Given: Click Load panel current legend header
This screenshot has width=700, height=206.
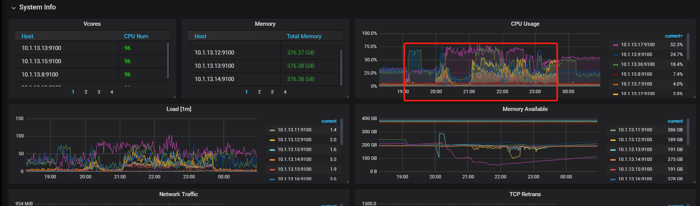Looking at the screenshot, I should click(329, 121).
